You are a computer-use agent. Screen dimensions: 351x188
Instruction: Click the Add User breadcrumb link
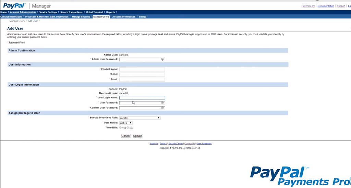33,21
